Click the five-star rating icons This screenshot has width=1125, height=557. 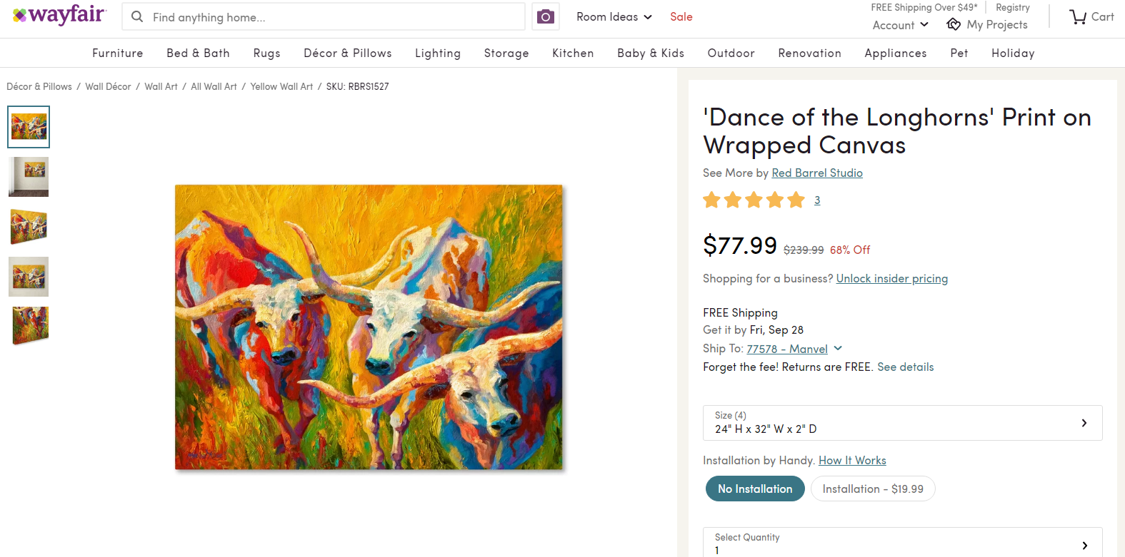tap(754, 200)
